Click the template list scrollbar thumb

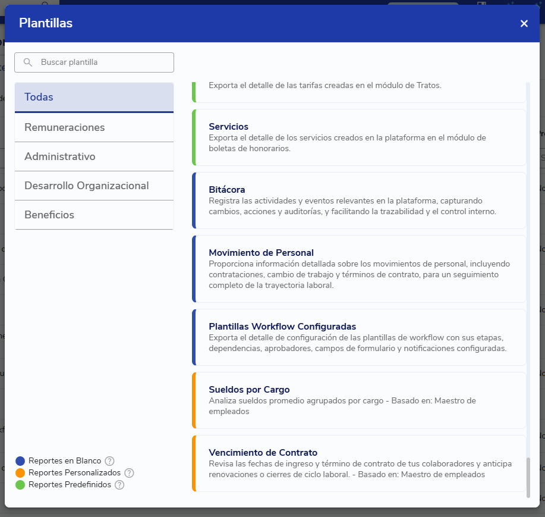click(528, 477)
